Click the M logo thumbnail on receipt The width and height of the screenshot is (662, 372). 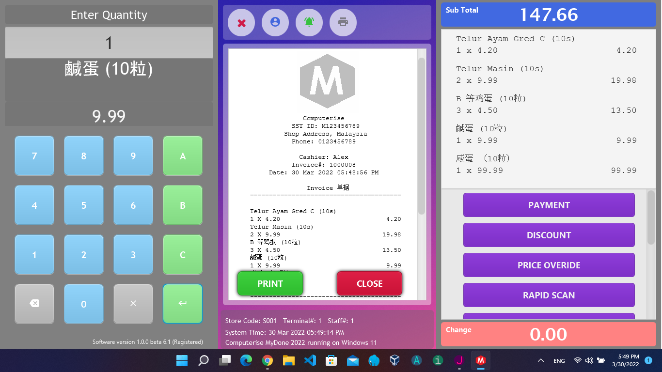tap(327, 81)
